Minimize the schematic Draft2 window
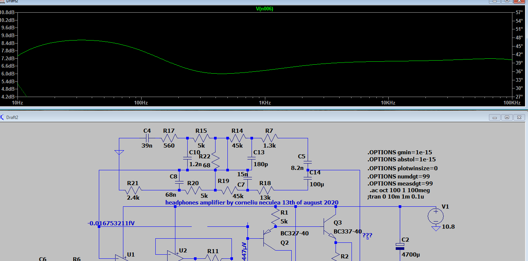This screenshot has width=528, height=261. click(495, 117)
